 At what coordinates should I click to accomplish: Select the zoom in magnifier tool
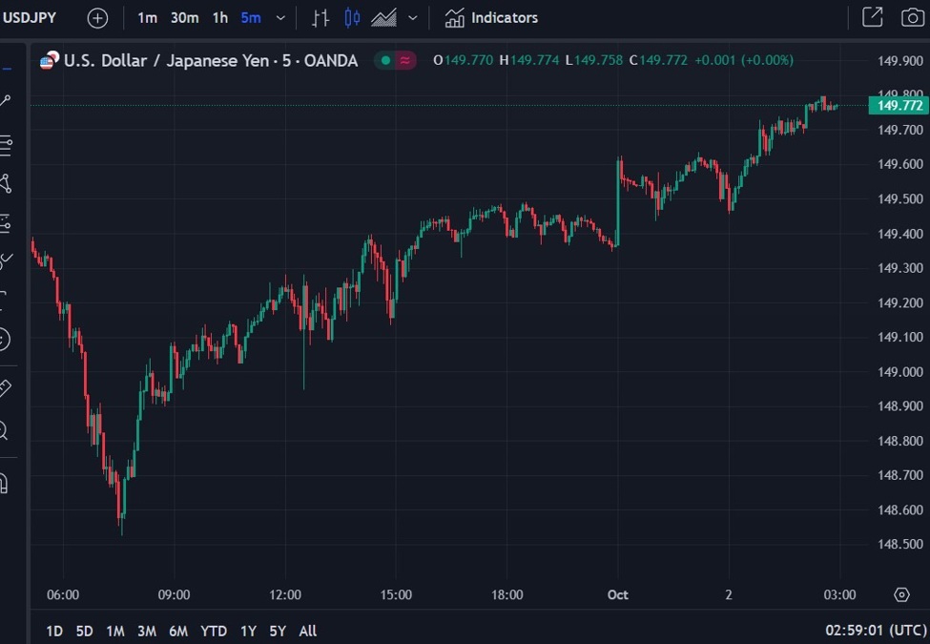tap(4, 431)
